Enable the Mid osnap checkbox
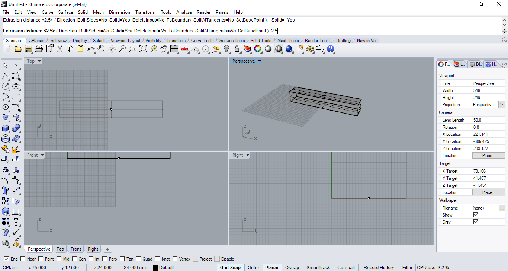The image size is (508, 271). coord(59,259)
